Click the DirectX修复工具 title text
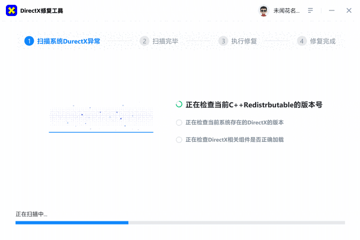 [42, 11]
